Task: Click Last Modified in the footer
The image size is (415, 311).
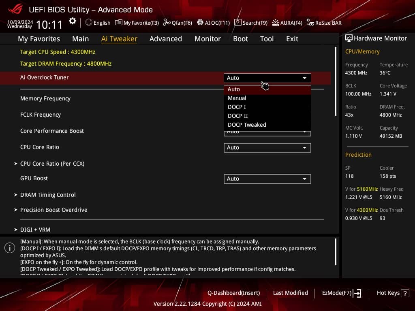Action: coord(290,293)
